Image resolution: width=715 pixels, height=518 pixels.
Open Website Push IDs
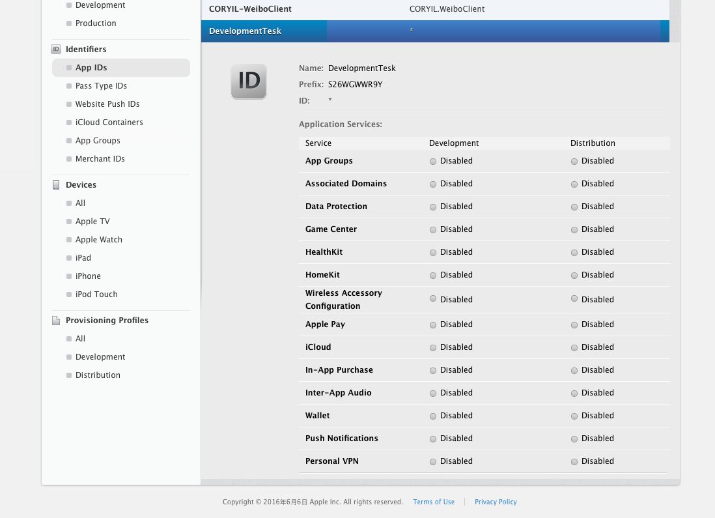pyautogui.click(x=107, y=104)
